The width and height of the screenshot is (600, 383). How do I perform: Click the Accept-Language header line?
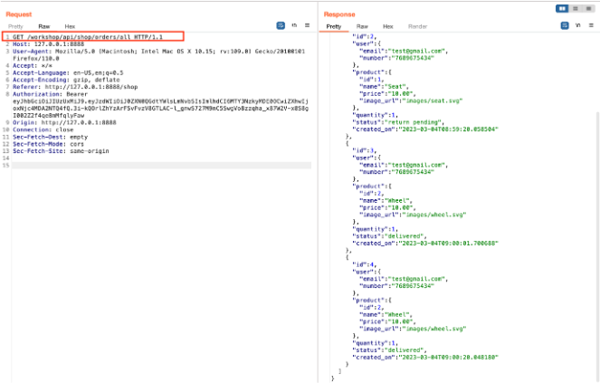click(x=68, y=72)
